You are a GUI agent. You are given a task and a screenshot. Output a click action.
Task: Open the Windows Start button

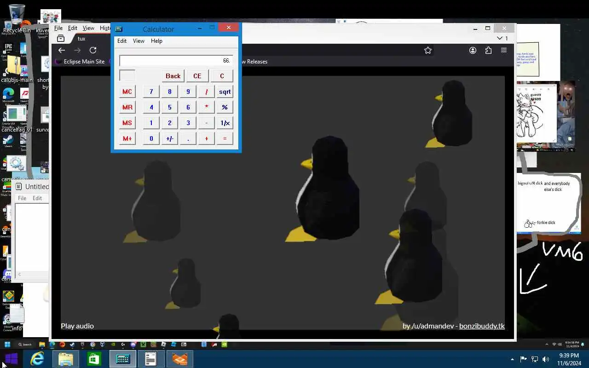pos(11,359)
